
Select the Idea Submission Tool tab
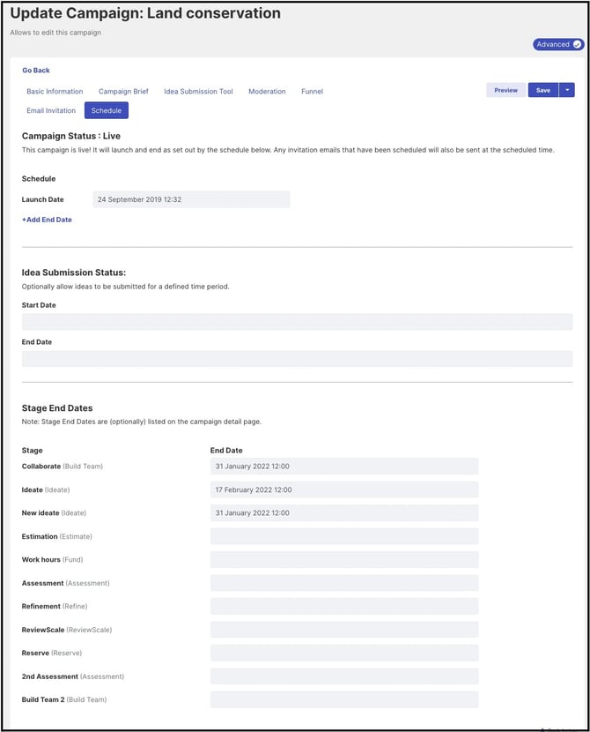coord(198,92)
